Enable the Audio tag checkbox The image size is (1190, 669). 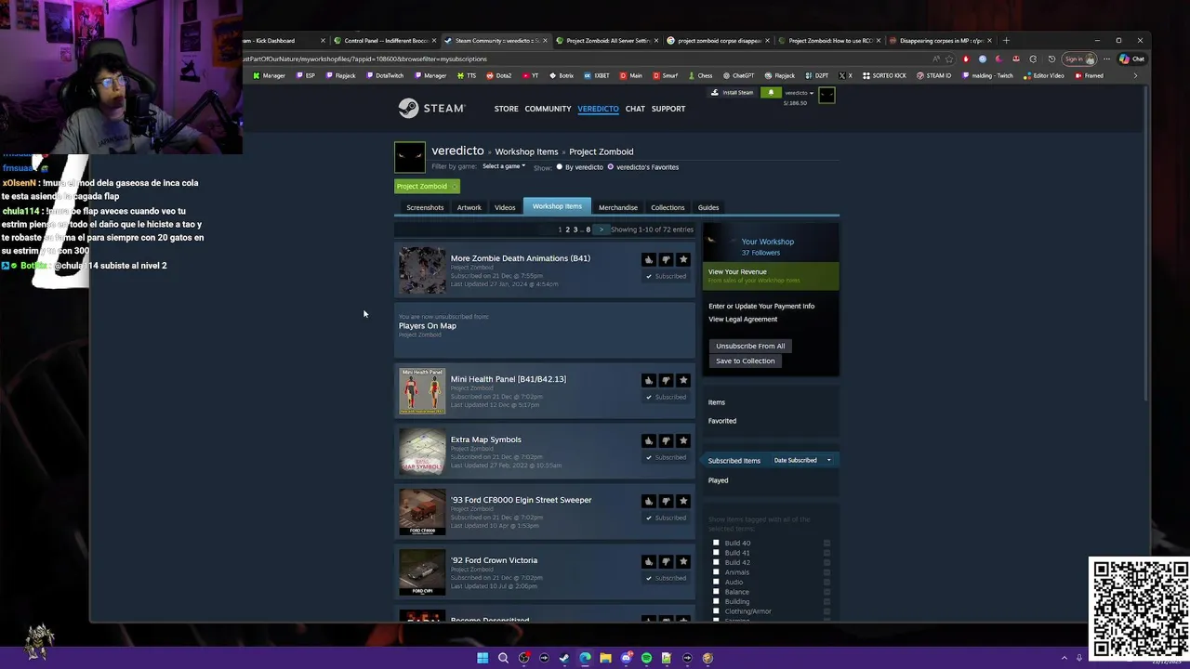pos(716,582)
